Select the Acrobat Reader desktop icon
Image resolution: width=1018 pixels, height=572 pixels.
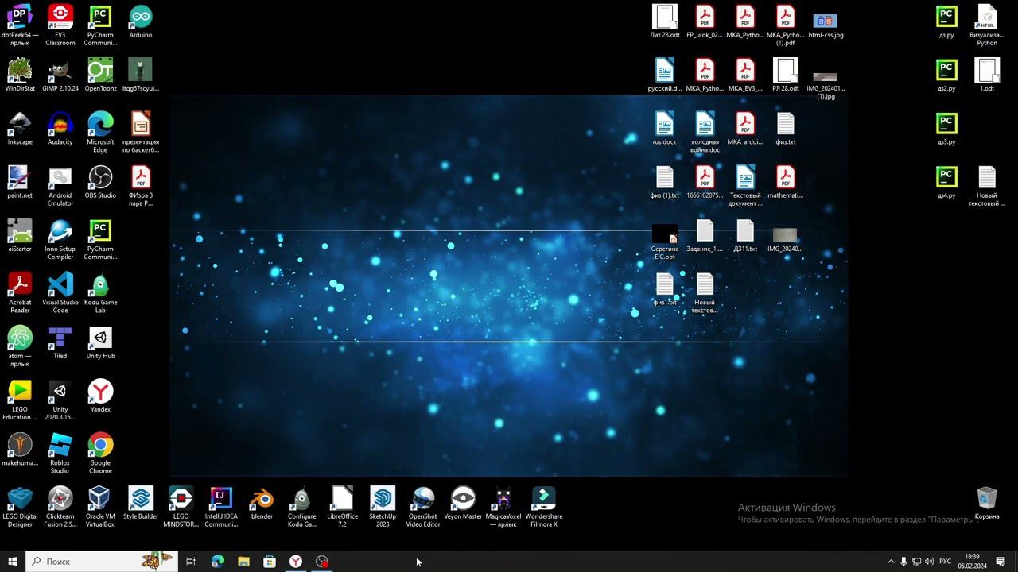pyautogui.click(x=20, y=292)
